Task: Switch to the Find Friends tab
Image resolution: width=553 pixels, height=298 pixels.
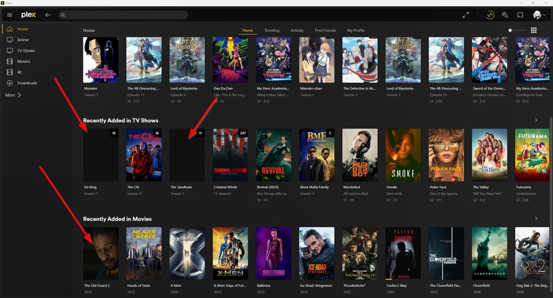Action: 325,30
